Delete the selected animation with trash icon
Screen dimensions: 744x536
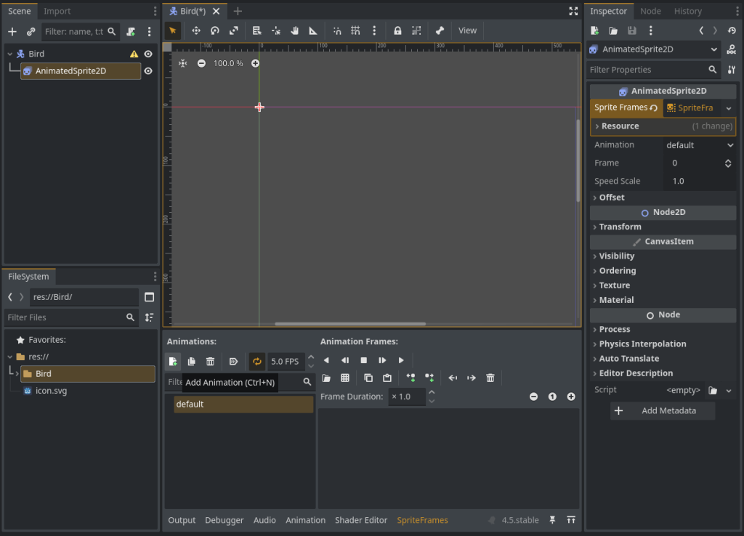tap(210, 361)
